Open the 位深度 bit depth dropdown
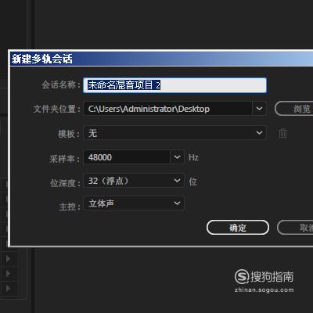 click(x=134, y=181)
